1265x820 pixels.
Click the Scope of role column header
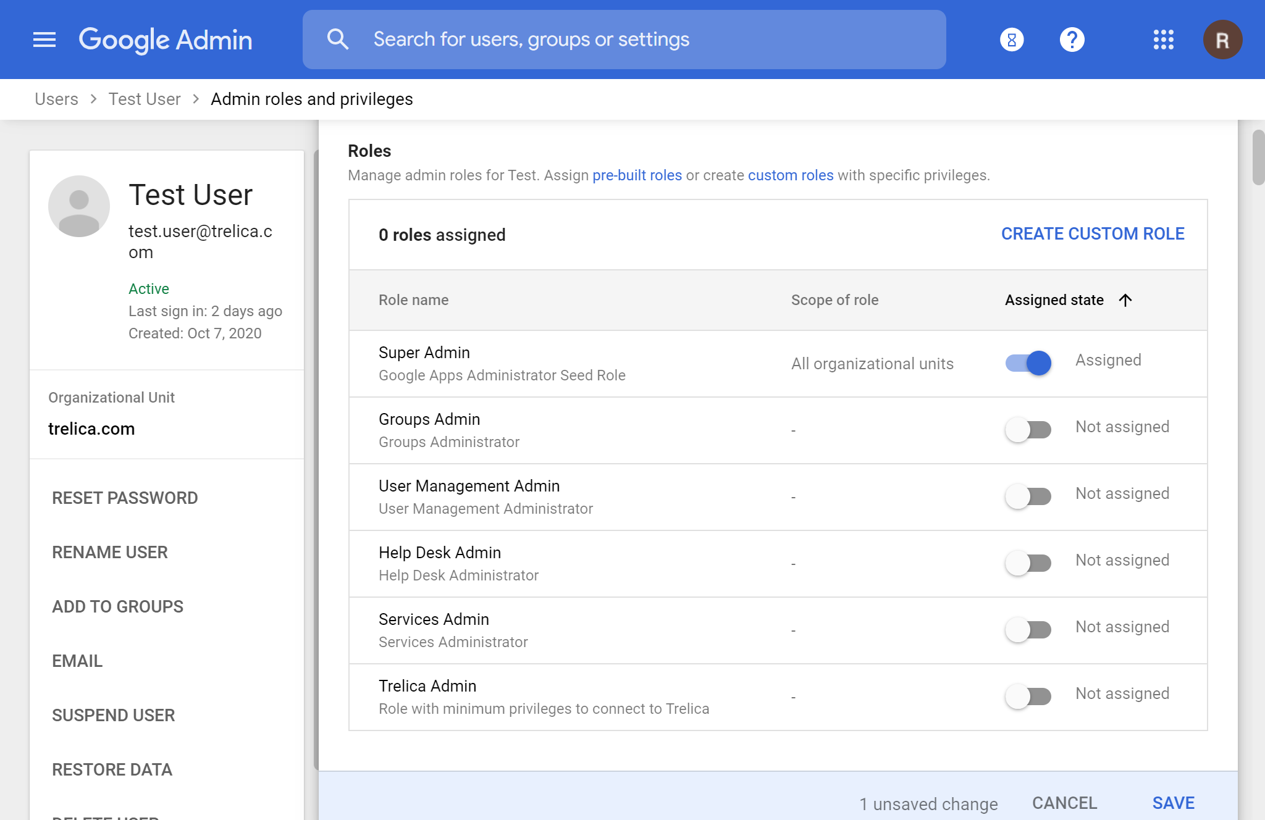point(834,300)
